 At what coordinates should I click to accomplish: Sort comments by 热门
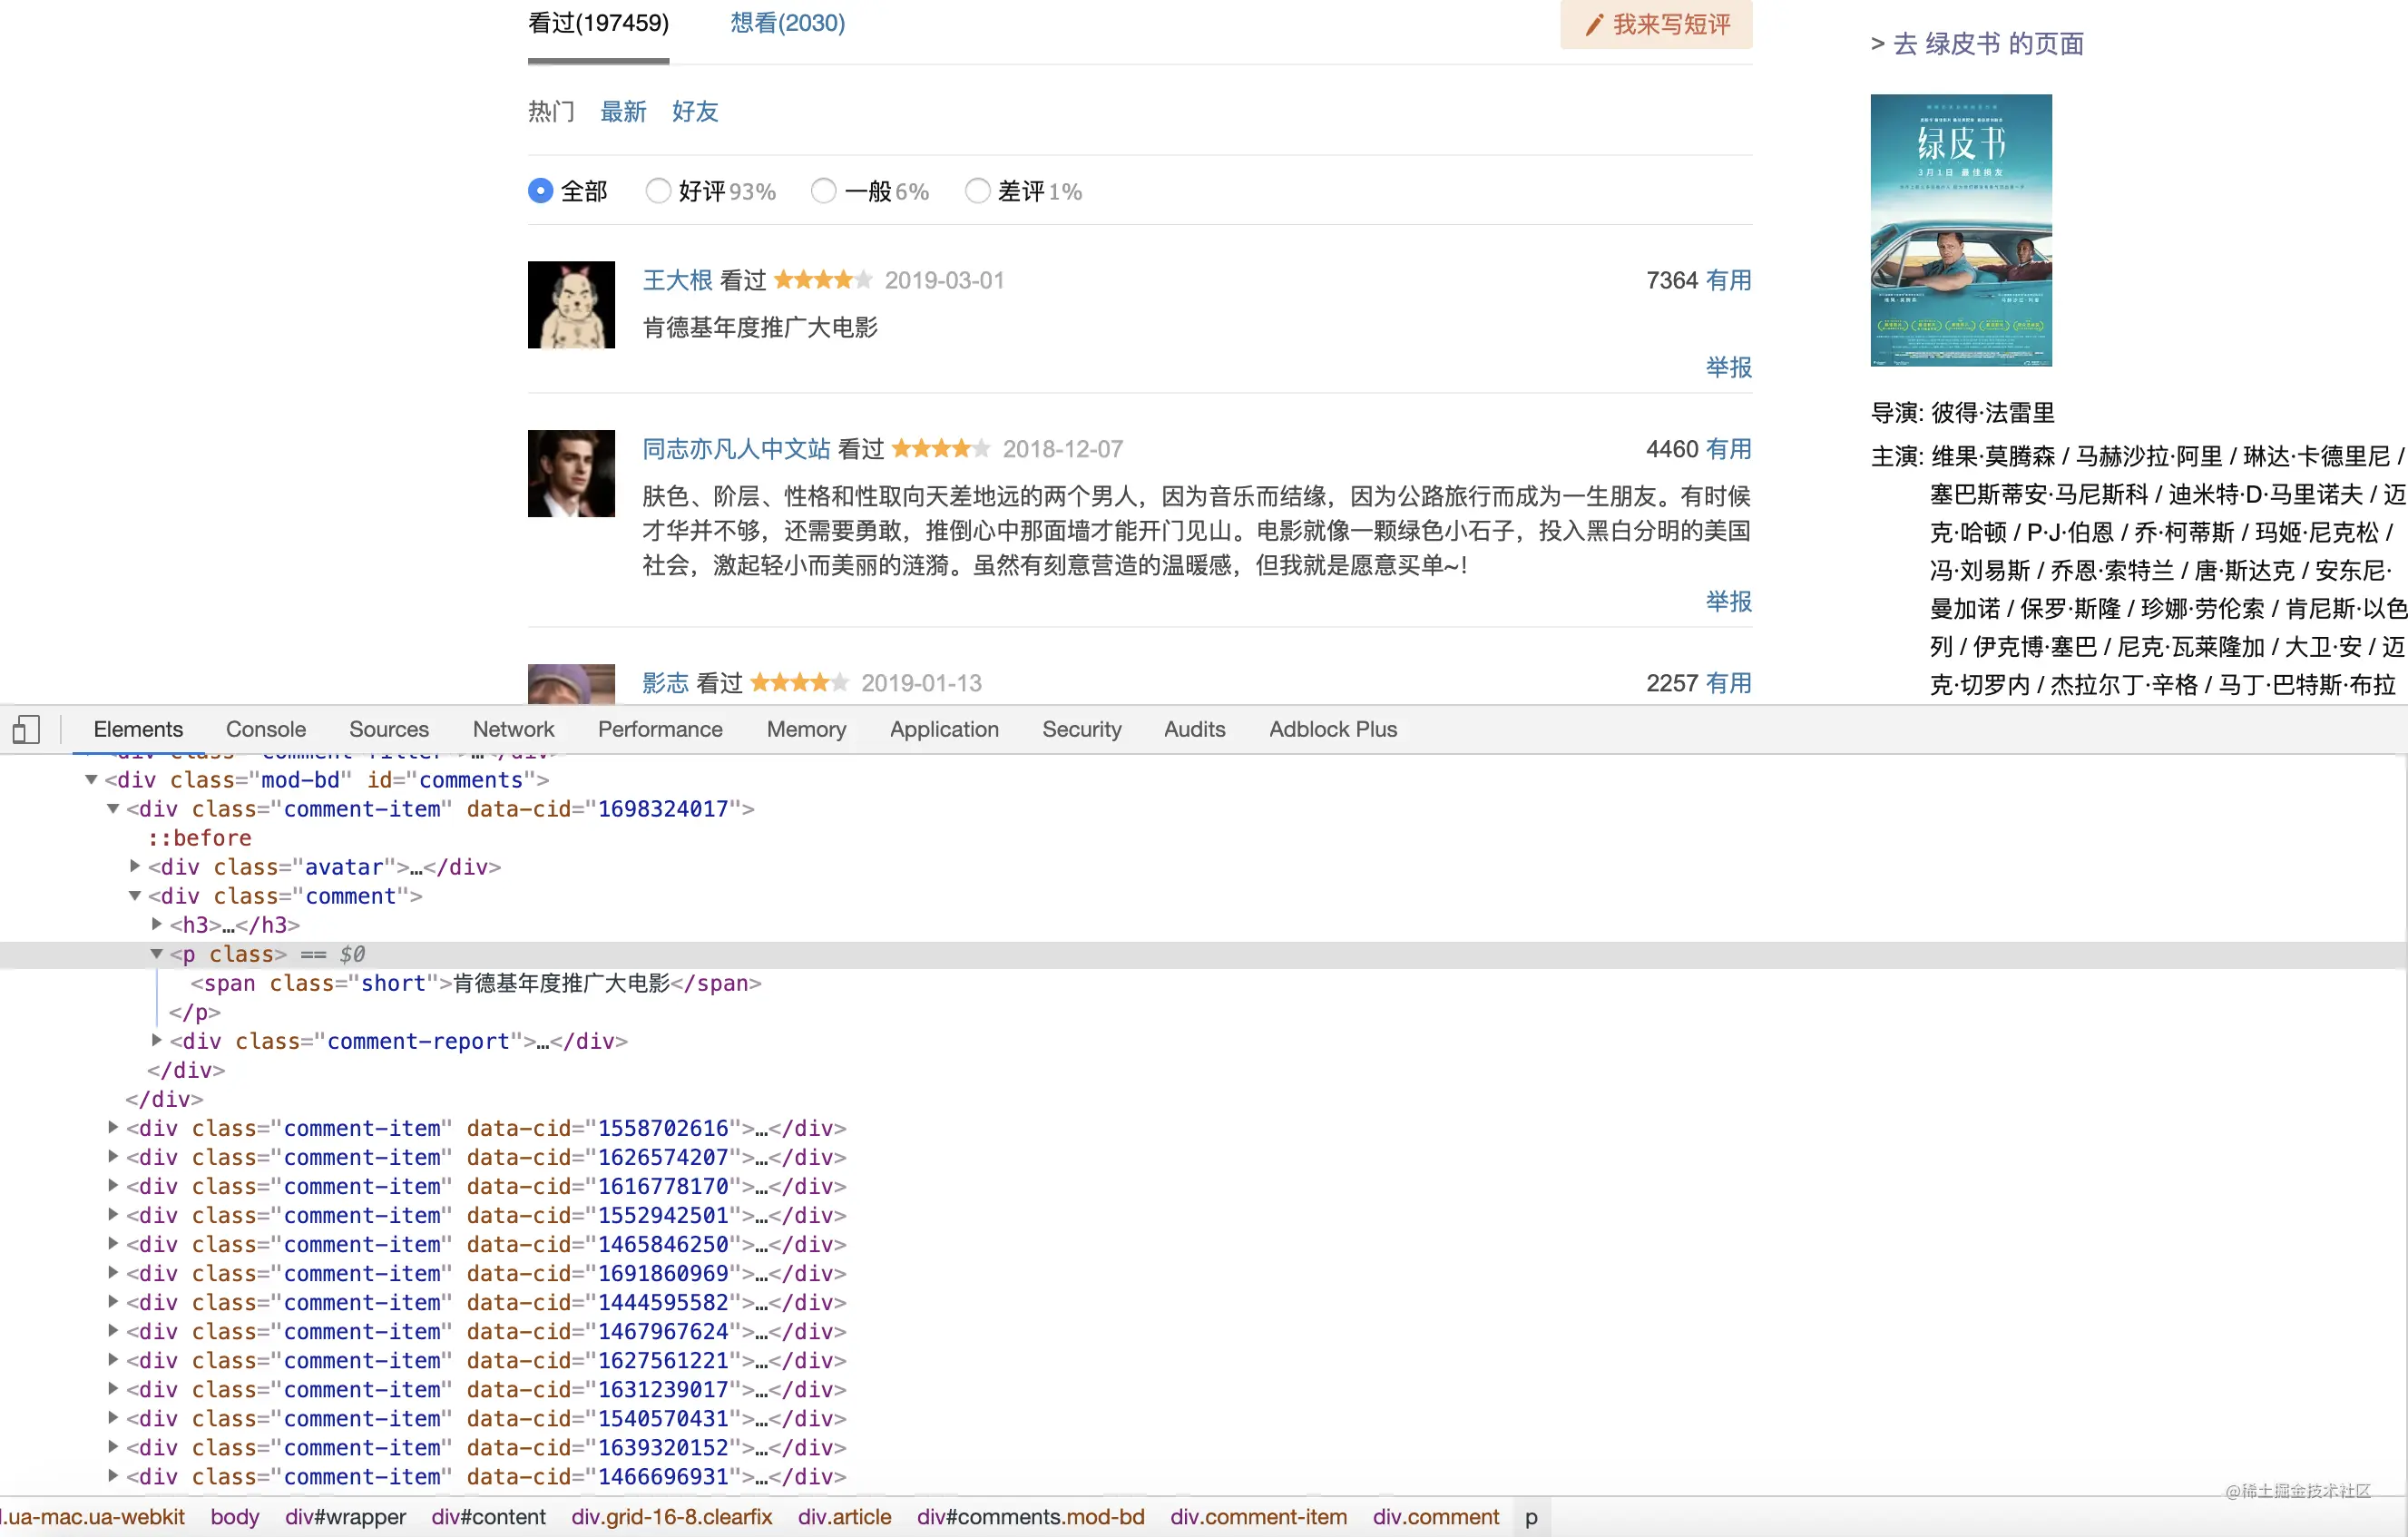pos(551,111)
